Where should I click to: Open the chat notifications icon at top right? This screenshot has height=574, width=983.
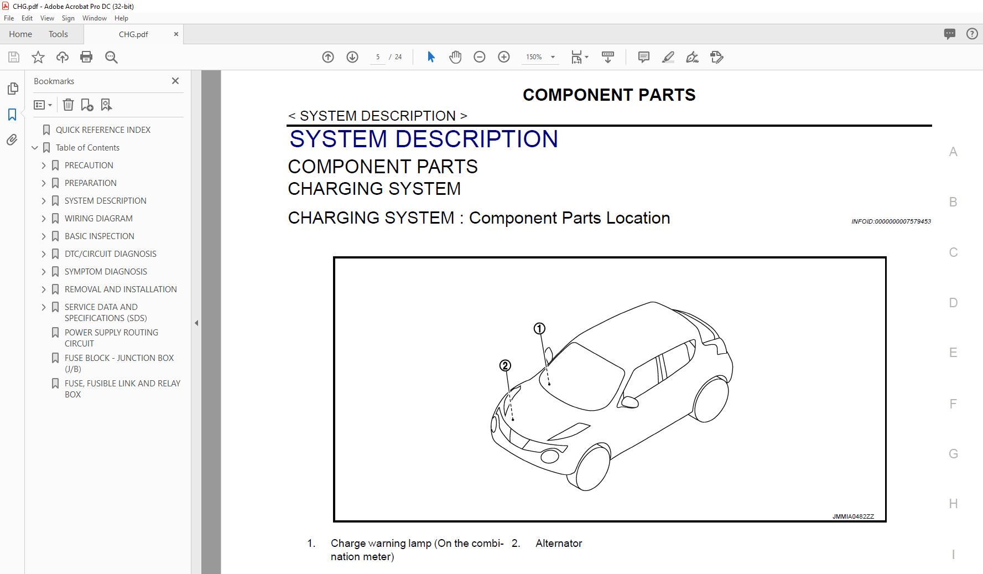tap(950, 34)
